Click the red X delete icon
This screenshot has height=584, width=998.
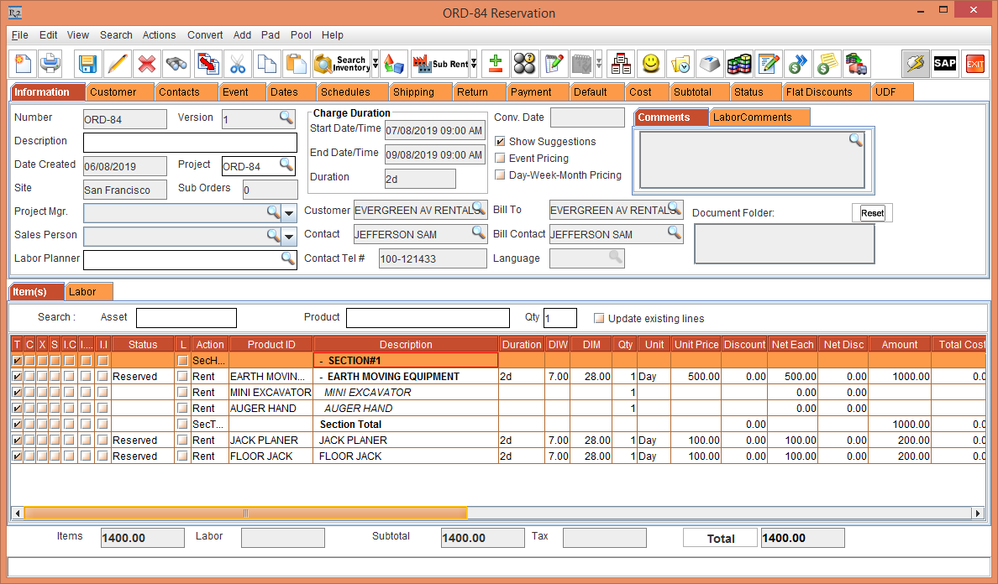click(146, 64)
